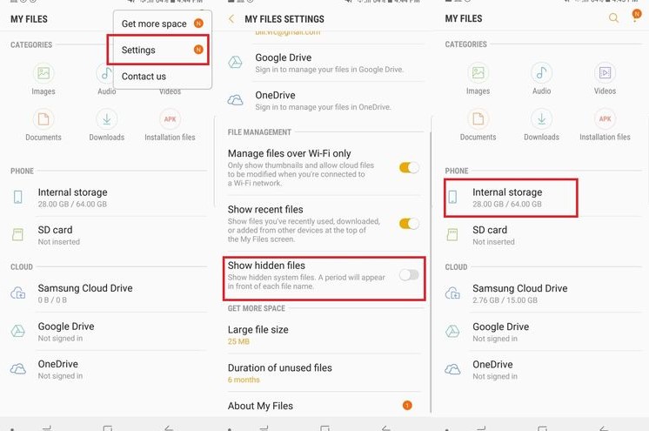Open the OneDrive cloud icon in settings
The image size is (649, 431).
(235, 100)
